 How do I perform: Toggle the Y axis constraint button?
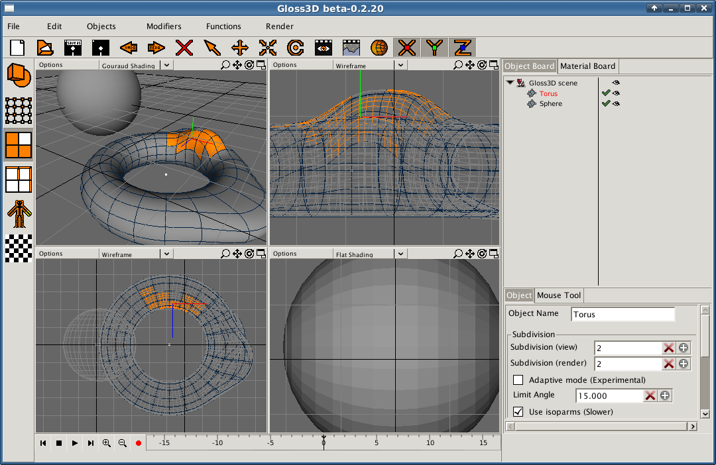pos(435,48)
